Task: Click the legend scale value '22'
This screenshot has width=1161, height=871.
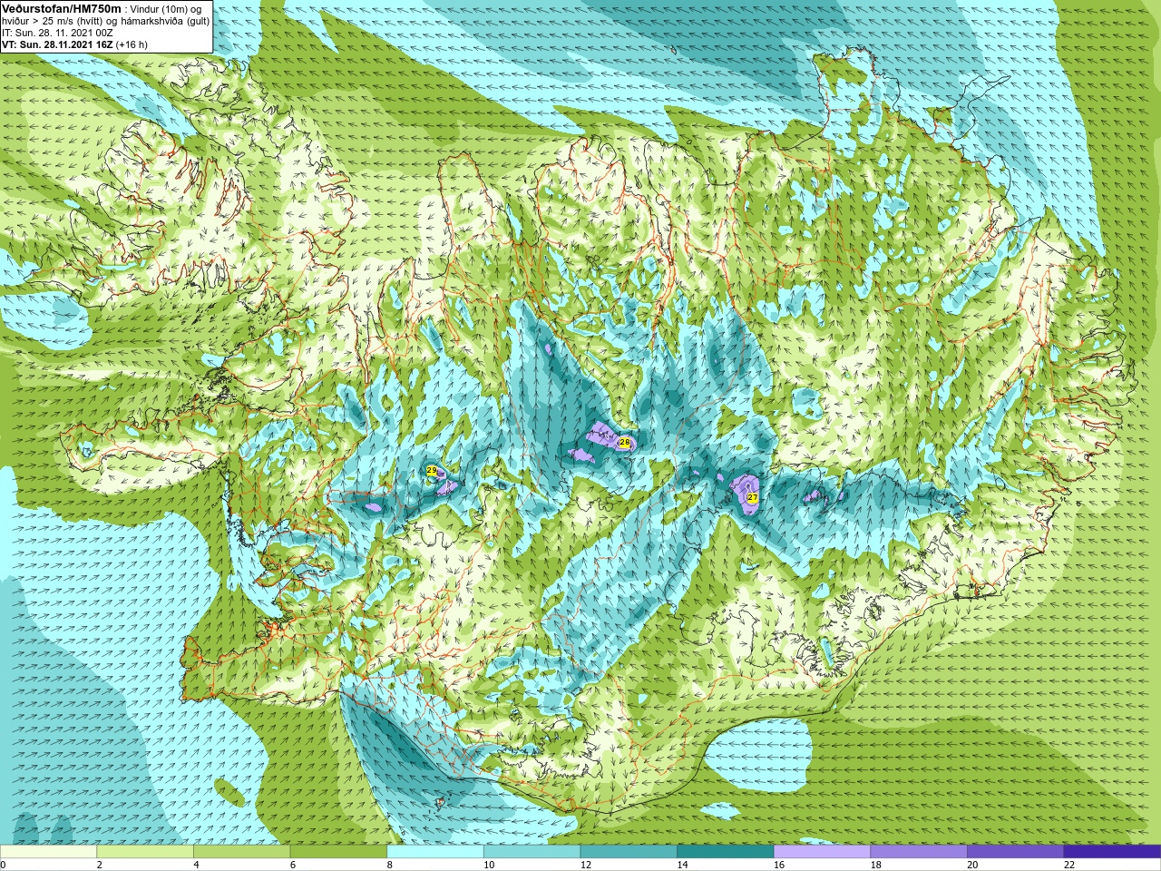Action: click(x=1069, y=865)
